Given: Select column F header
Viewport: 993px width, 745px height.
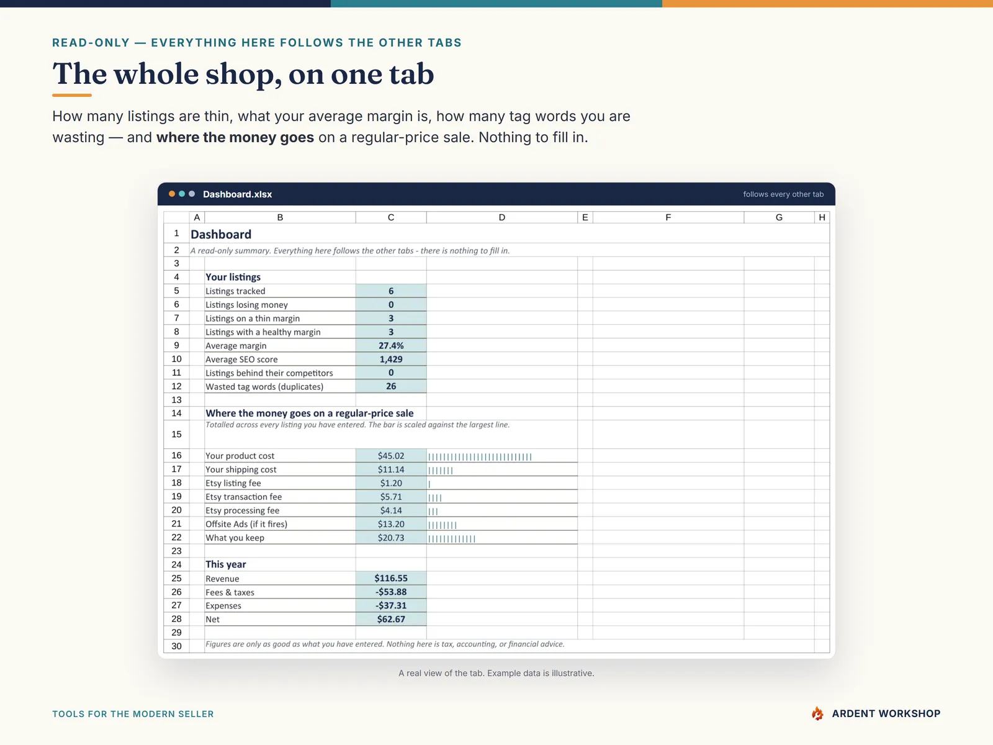Looking at the screenshot, I should point(668,217).
